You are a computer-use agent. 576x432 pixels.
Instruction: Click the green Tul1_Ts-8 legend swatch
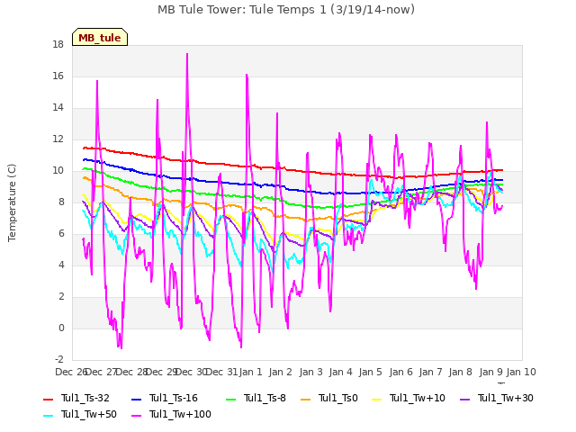point(230,399)
